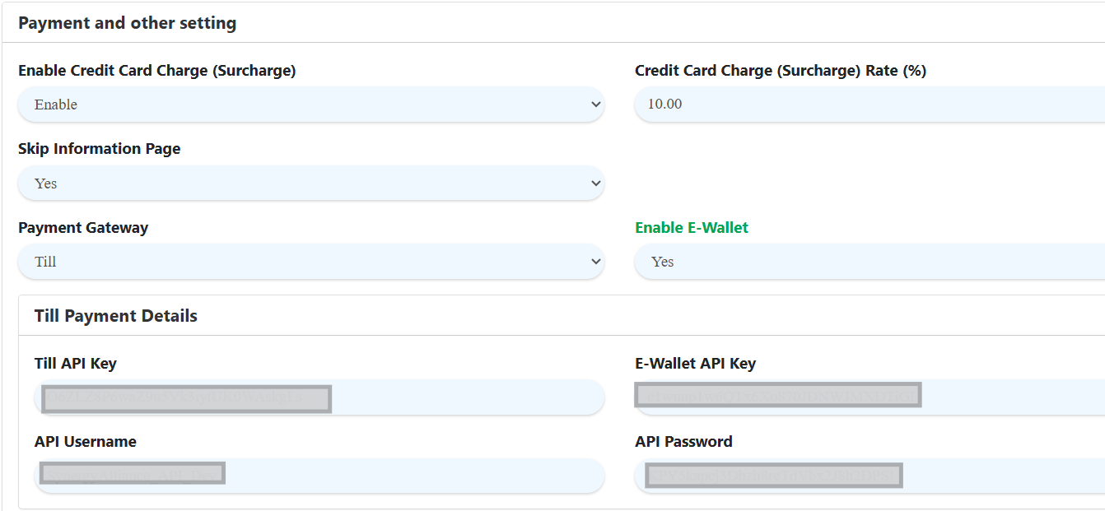Click chevron arrow of Credit Card Charge select
Screen dimensions: 1105x511
(596, 105)
